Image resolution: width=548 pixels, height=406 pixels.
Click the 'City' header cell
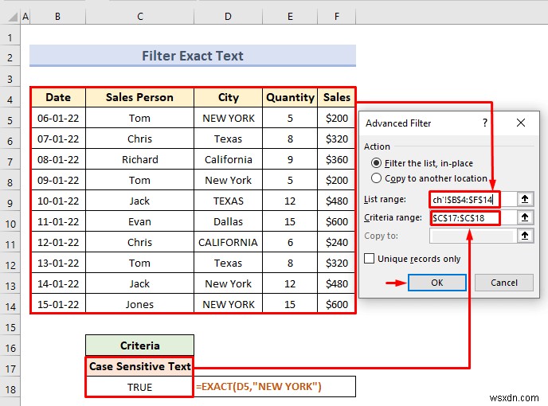(228, 97)
